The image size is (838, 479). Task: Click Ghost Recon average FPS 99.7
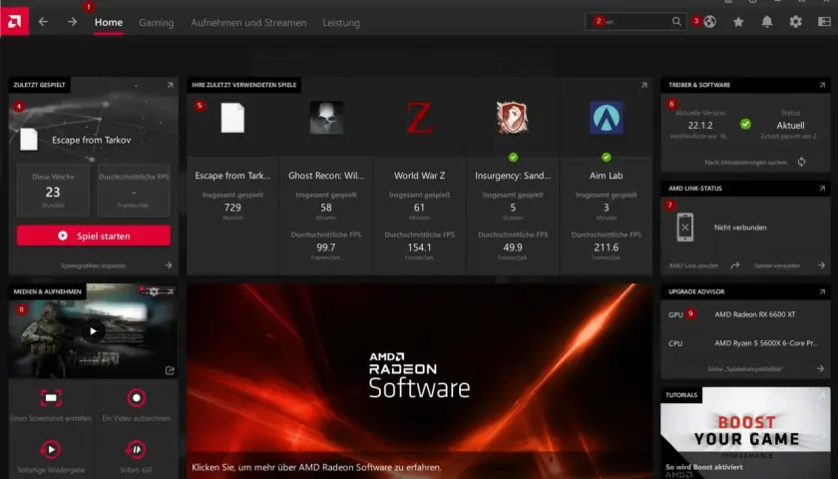click(326, 247)
